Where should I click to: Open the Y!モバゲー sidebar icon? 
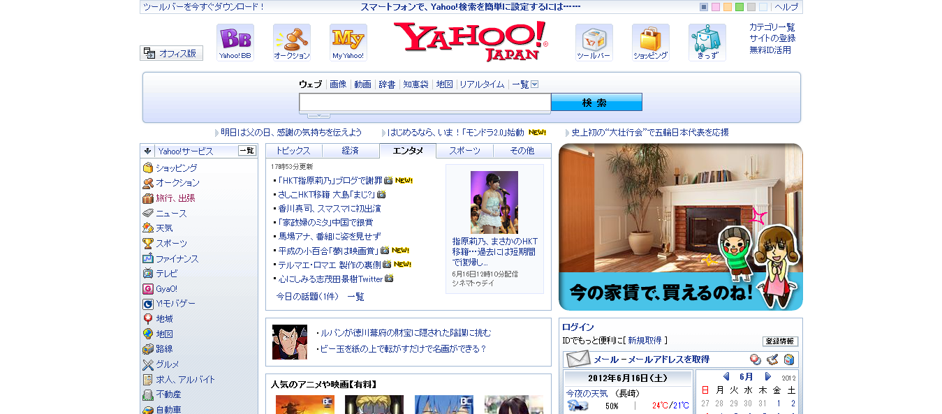point(148,304)
